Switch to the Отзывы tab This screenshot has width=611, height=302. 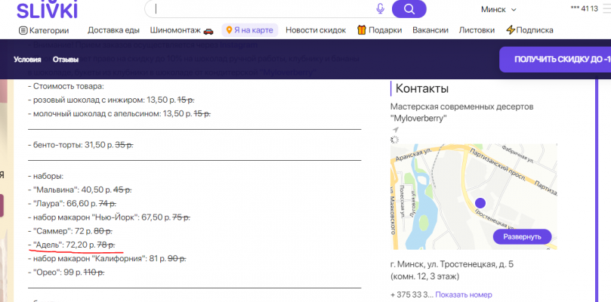tap(66, 59)
